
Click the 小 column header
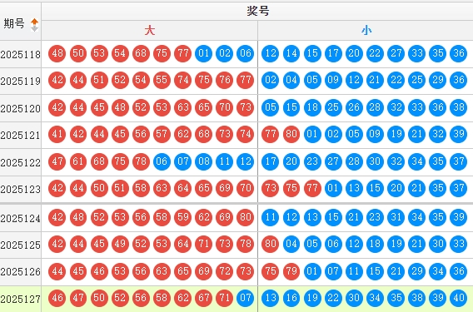(x=366, y=31)
